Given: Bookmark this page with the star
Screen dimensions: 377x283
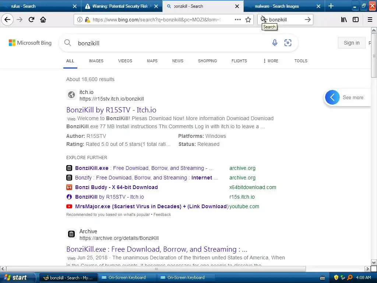Looking at the screenshot, I should click(x=248, y=20).
